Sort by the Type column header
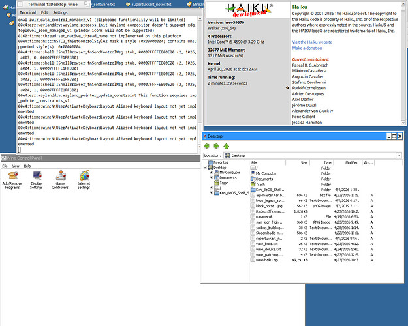Screen dimensions: 408x326 pos(322,162)
